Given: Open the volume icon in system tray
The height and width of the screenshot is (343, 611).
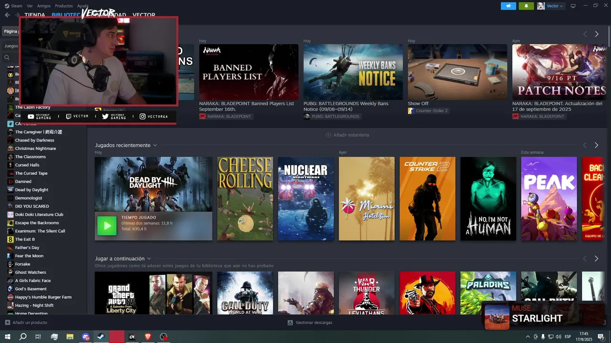Looking at the screenshot, I should tap(559, 337).
